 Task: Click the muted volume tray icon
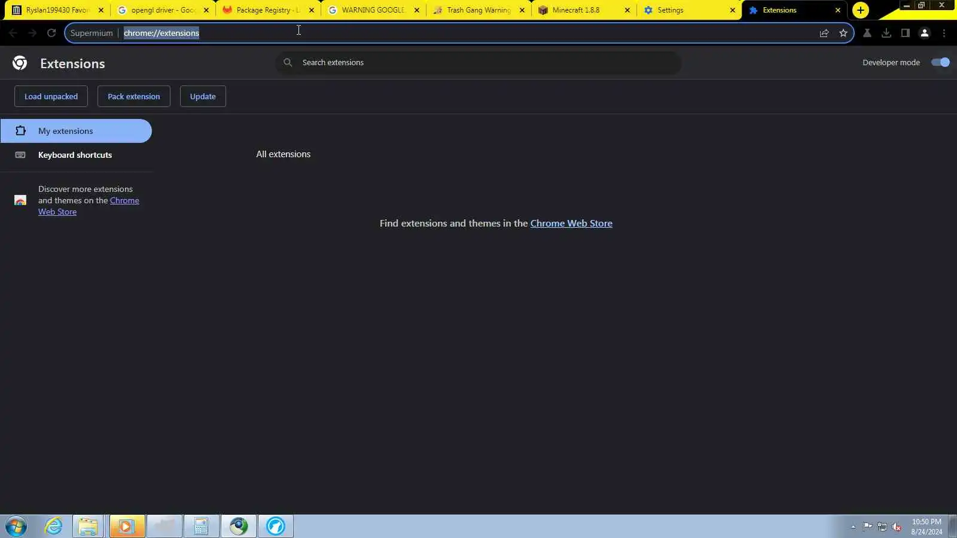[897, 527]
